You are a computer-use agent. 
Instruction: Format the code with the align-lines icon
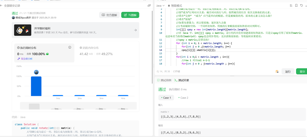[x=291, y=5]
